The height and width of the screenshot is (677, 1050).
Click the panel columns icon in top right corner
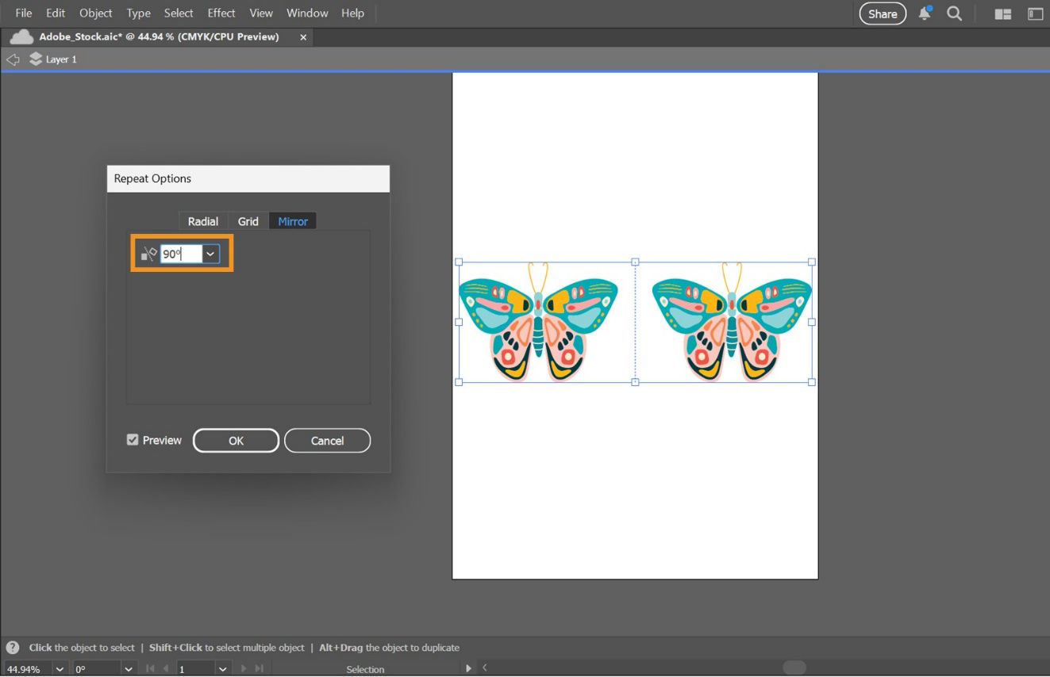click(x=1034, y=13)
